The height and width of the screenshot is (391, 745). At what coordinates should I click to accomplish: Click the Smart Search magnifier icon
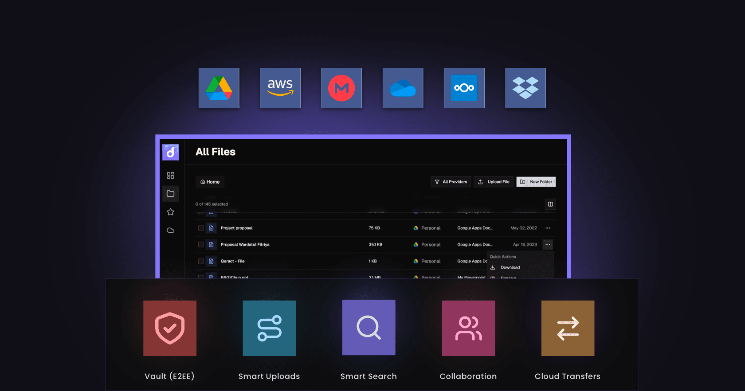[369, 327]
